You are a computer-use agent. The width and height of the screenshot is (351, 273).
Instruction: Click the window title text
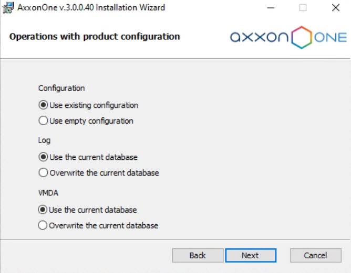point(91,8)
